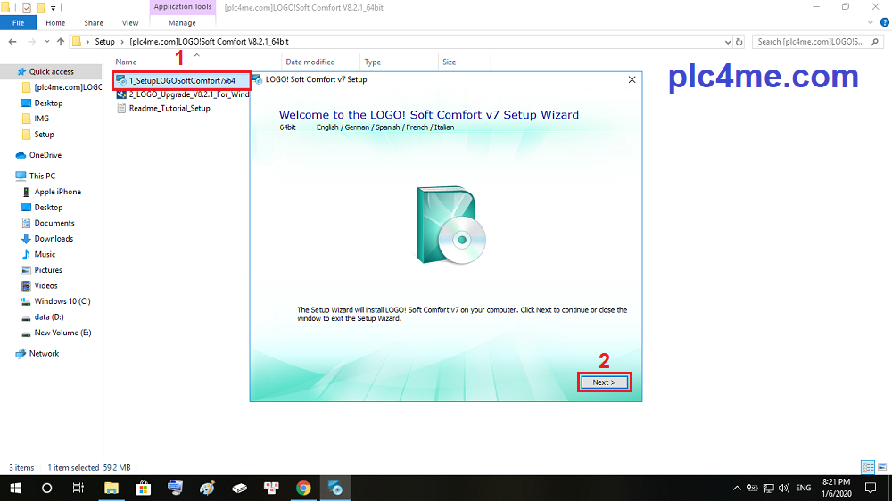Open the clock showing 8:21 PM
The width and height of the screenshot is (892, 501).
pos(837,488)
